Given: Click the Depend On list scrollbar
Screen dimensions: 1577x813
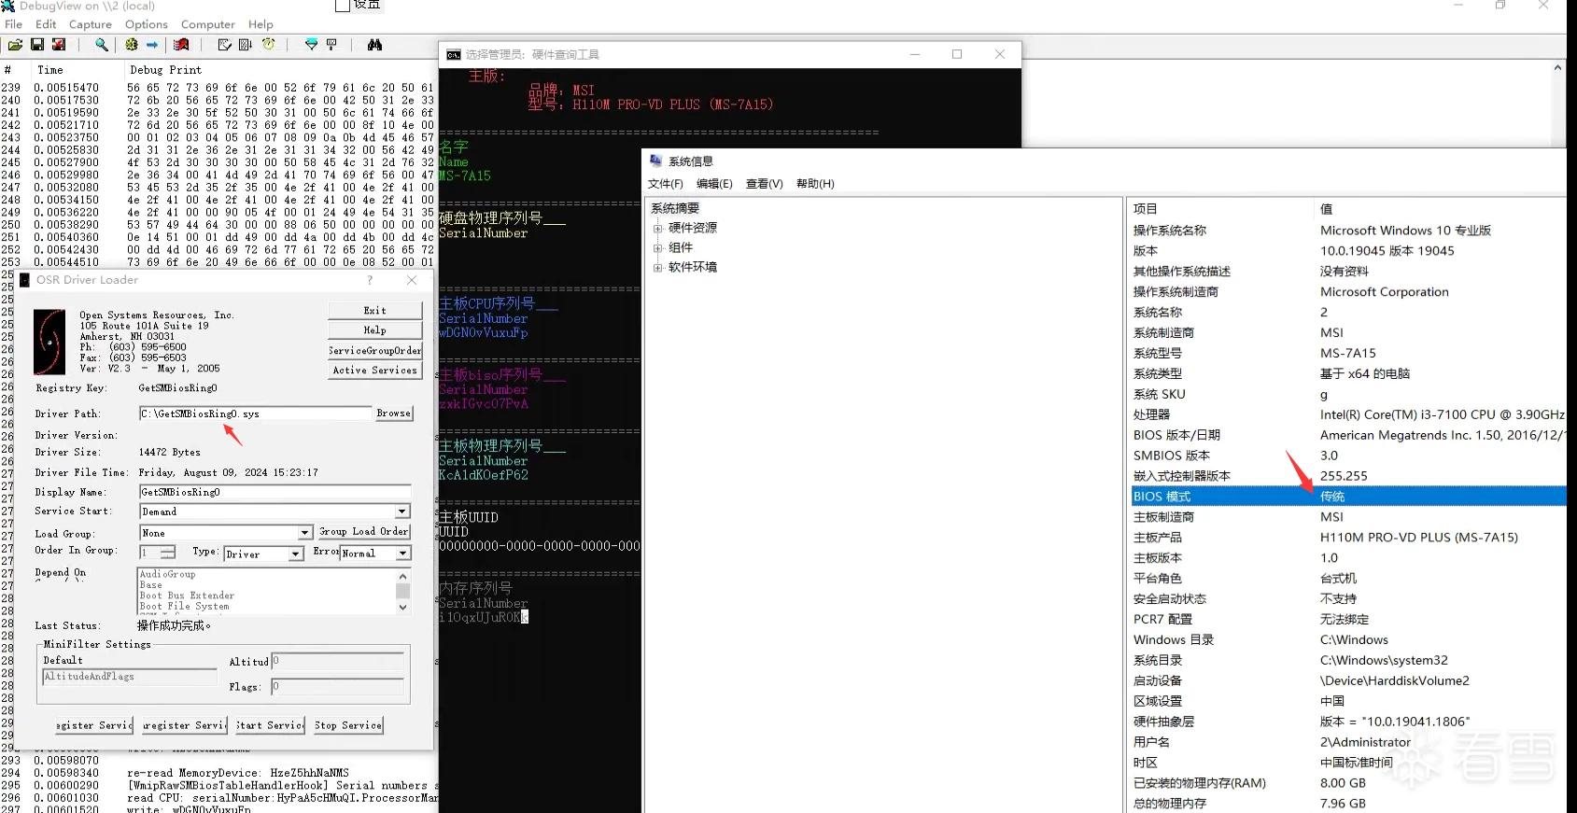Looking at the screenshot, I should 403,590.
